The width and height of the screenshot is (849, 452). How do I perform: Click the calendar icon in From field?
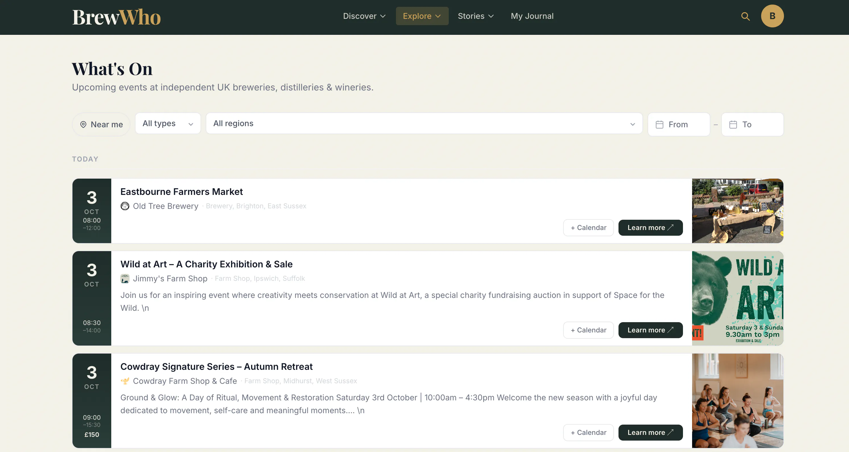[x=660, y=125]
